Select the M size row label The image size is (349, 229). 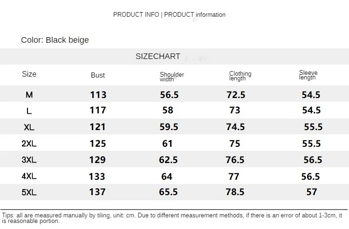click(x=29, y=95)
